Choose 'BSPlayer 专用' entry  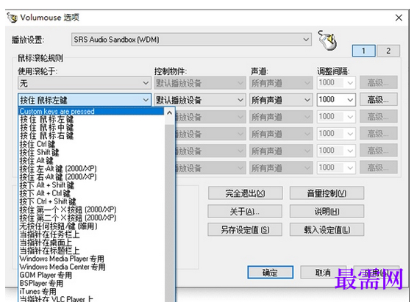(91, 284)
